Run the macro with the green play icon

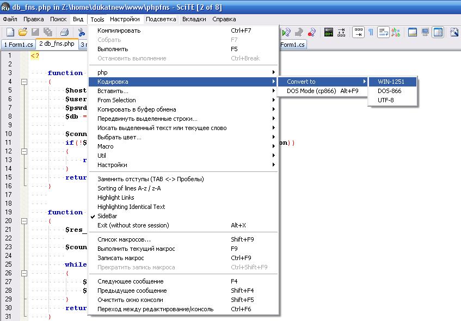coord(286,32)
